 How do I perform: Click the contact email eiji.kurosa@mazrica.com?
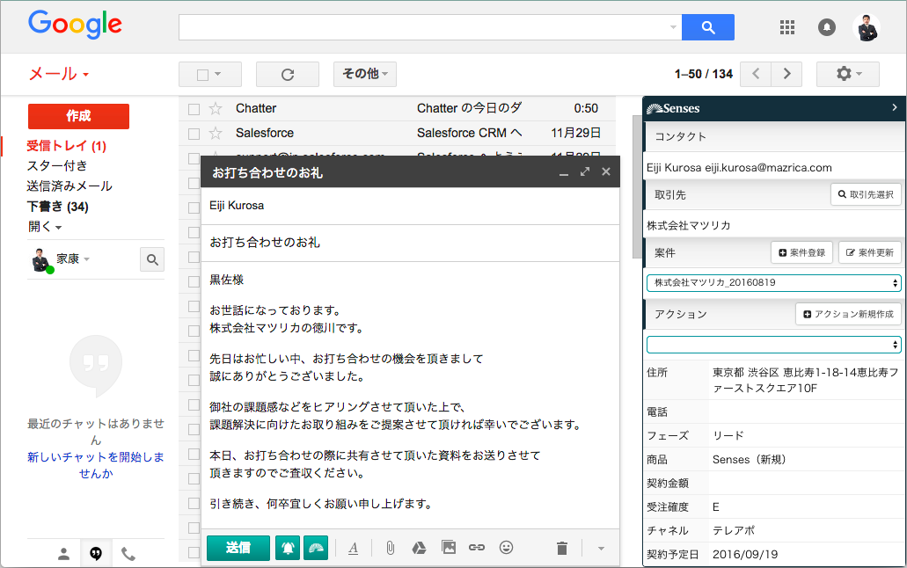click(x=768, y=168)
